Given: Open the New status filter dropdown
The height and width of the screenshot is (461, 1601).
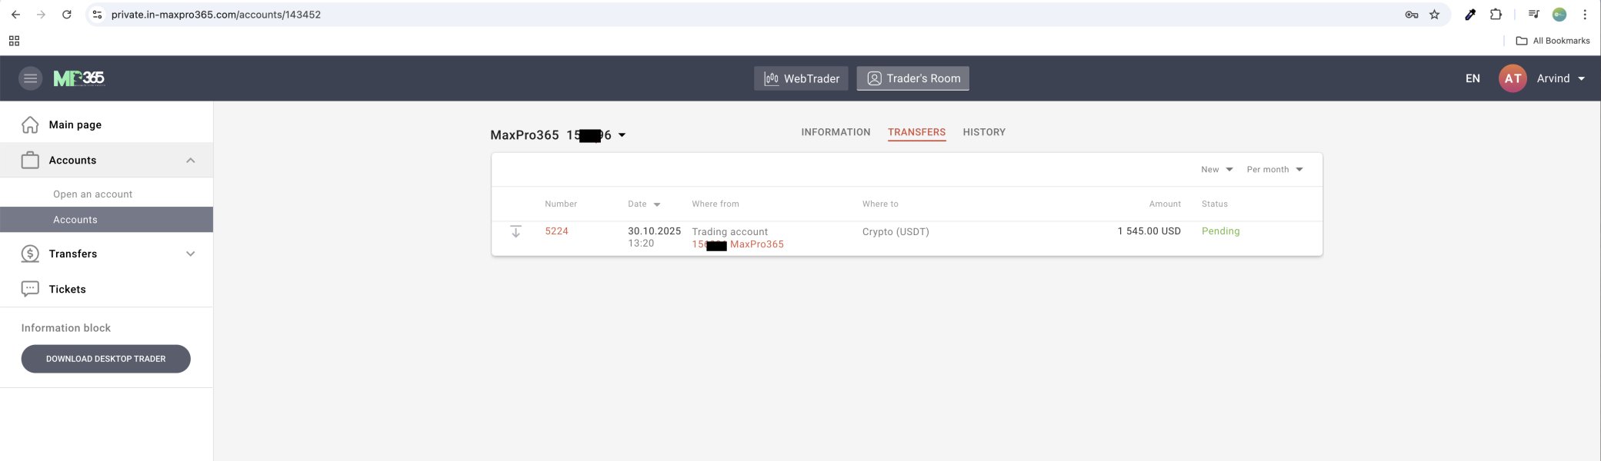Looking at the screenshot, I should tap(1216, 170).
